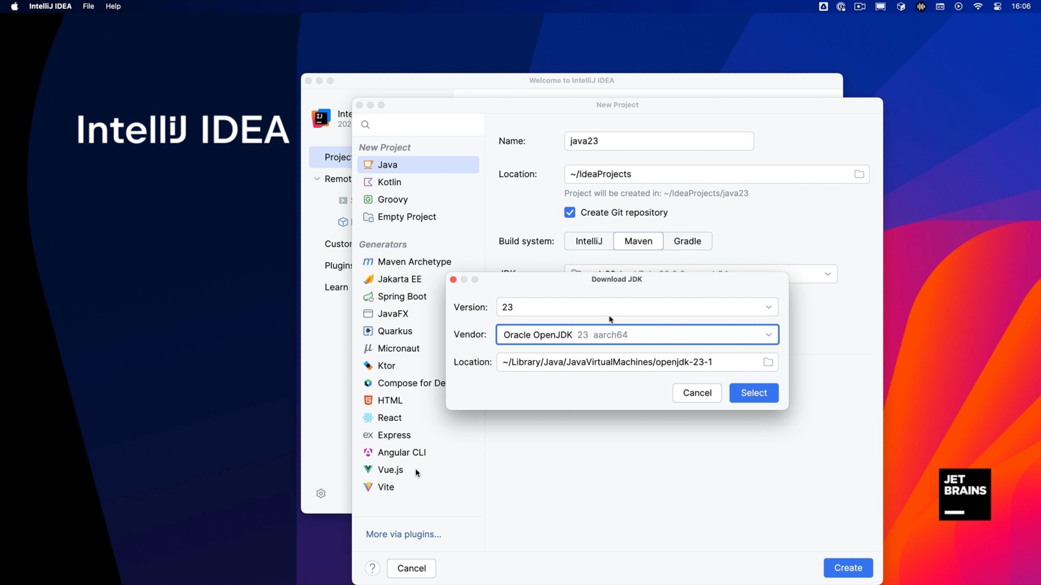Screen dimensions: 1041x585
Task: Click More via plugins link
Action: 403,534
